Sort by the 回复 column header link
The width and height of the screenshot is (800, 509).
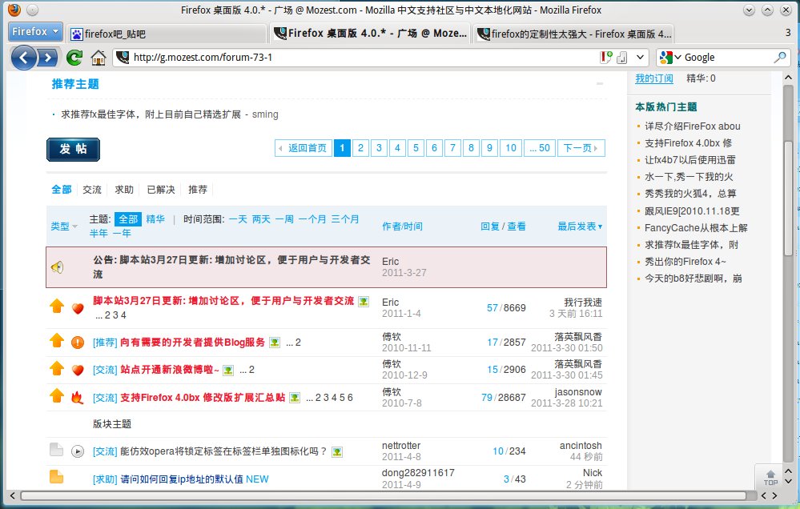pyautogui.click(x=490, y=226)
